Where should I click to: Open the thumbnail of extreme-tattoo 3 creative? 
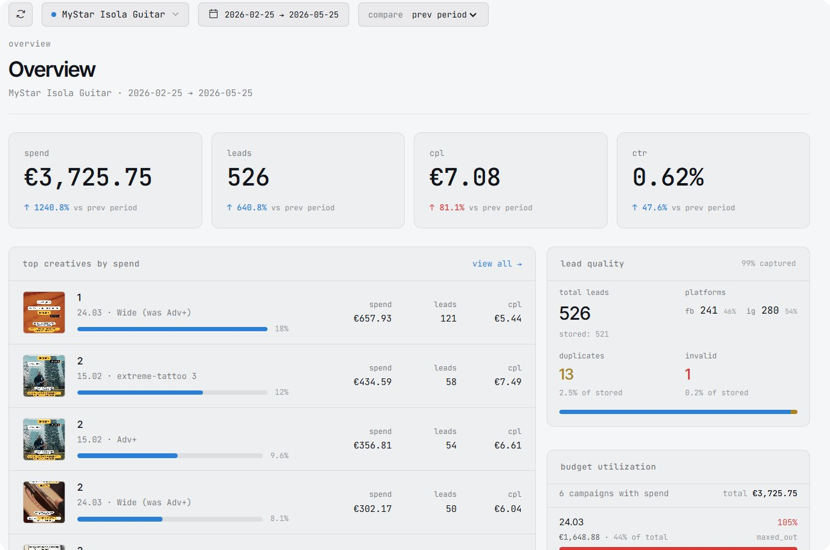click(44, 376)
